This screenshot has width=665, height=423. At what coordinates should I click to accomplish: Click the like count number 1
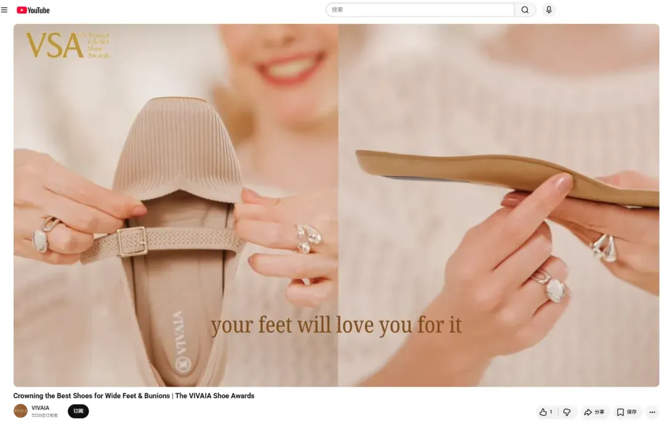[551, 412]
